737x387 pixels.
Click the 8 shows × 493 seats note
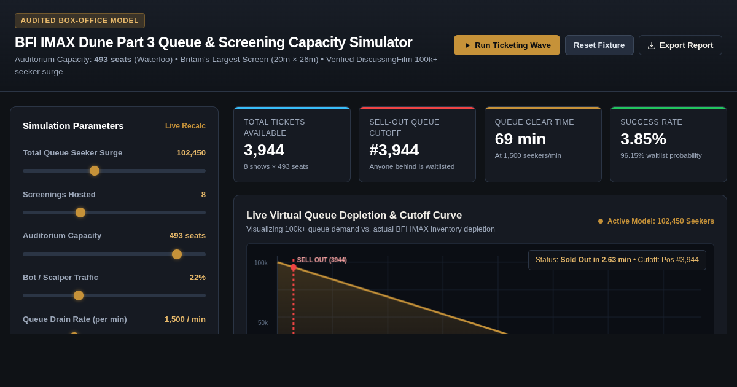tap(276, 166)
